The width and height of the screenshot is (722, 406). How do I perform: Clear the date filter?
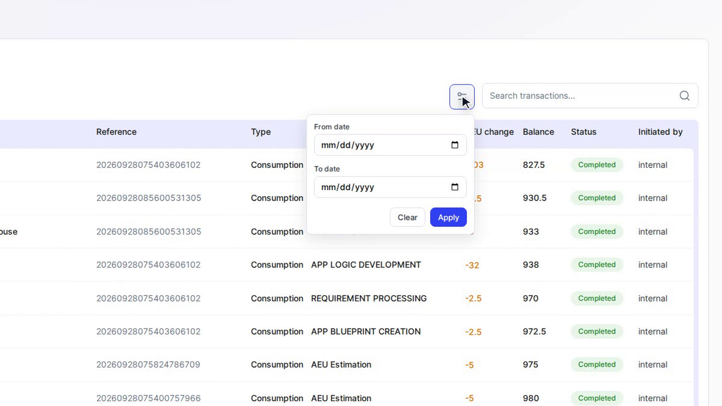pyautogui.click(x=407, y=217)
